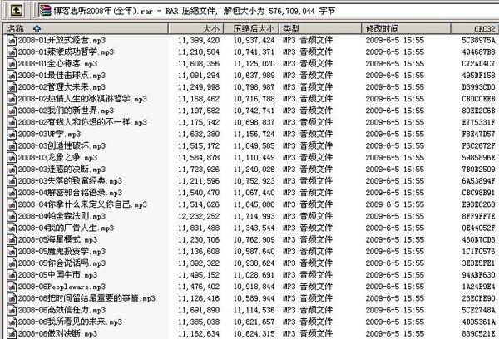Click file name 2008-06高效信任力.mp3
This screenshot has height=339, width=499.
coord(62,310)
